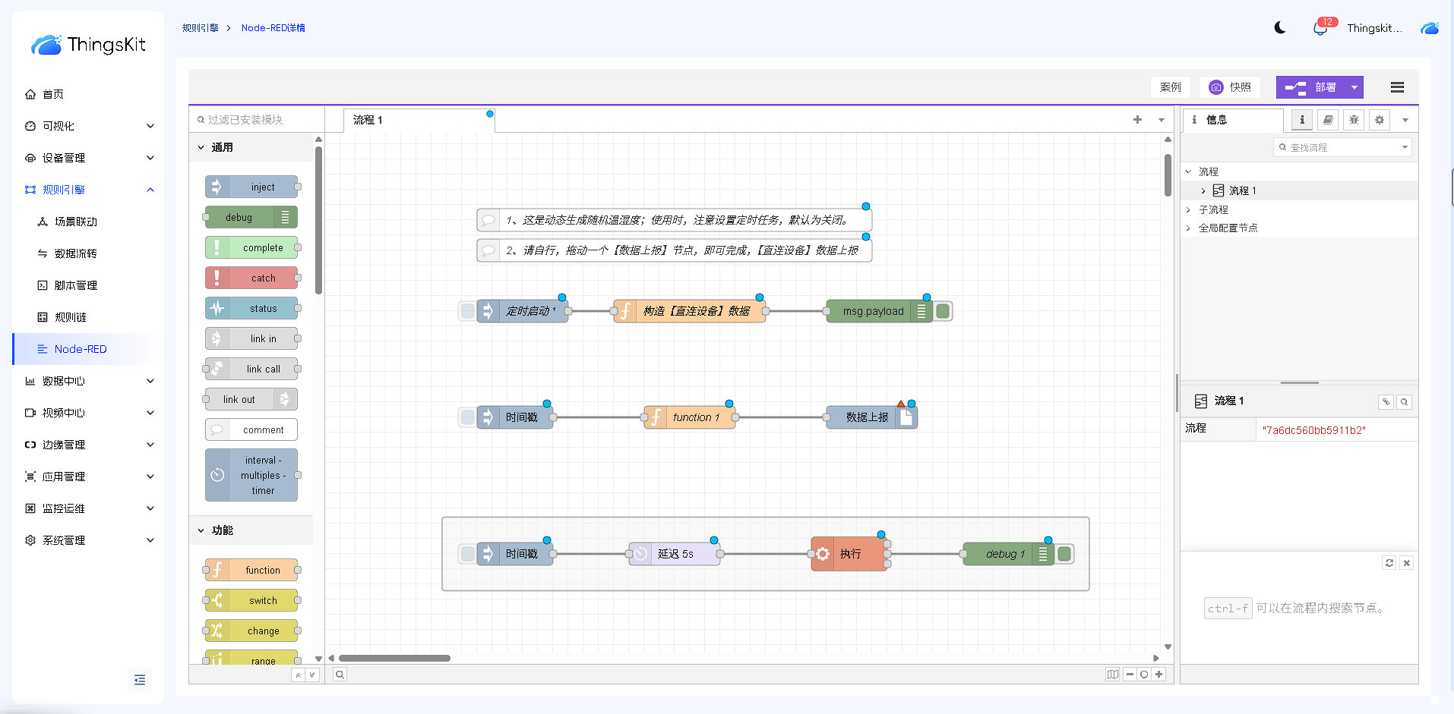Open the help book sidebar tab
Screen dimensions: 1454x714
point(1328,120)
